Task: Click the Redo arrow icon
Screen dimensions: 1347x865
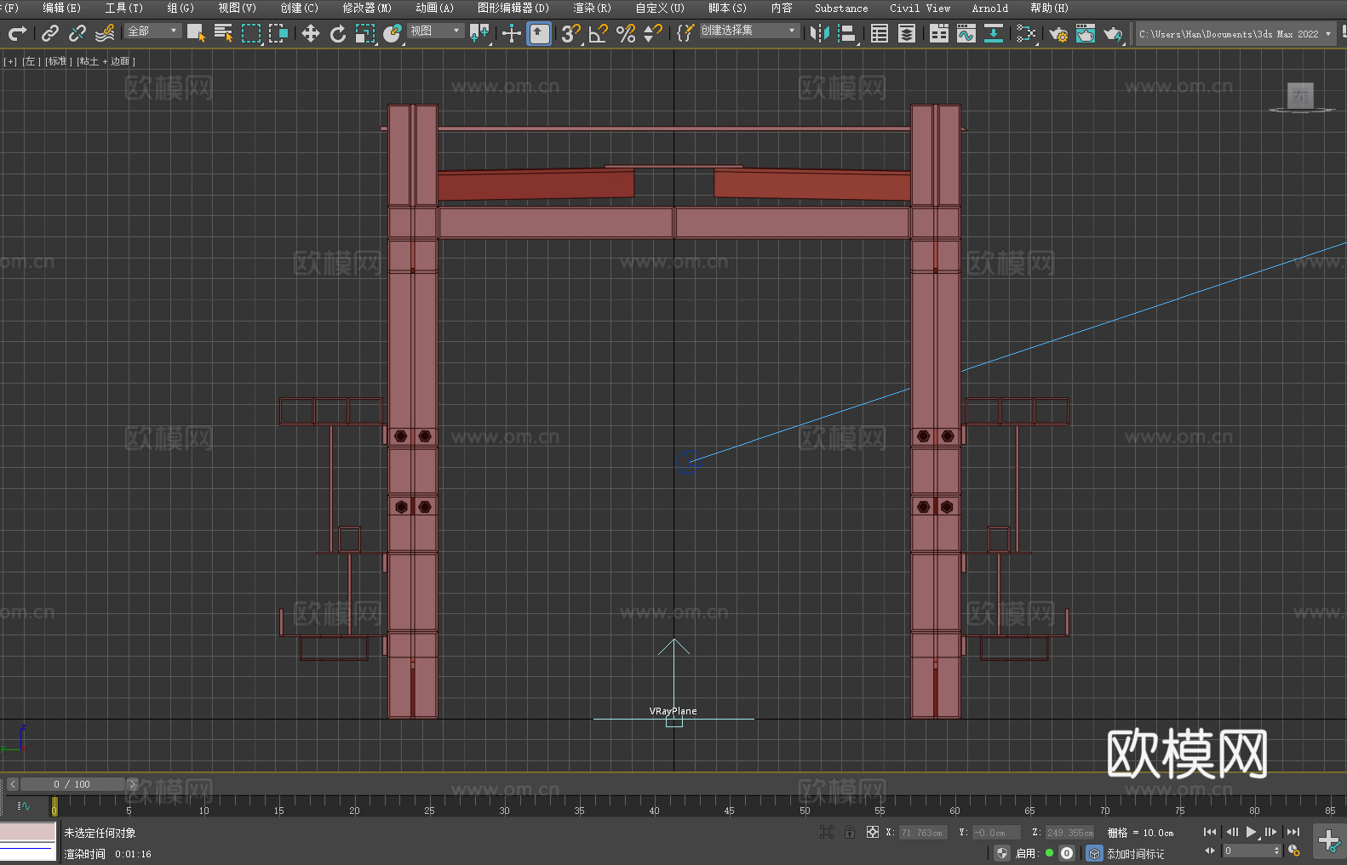Action: click(x=17, y=33)
